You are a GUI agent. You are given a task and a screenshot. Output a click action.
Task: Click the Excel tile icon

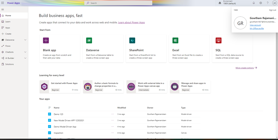point(175,40)
